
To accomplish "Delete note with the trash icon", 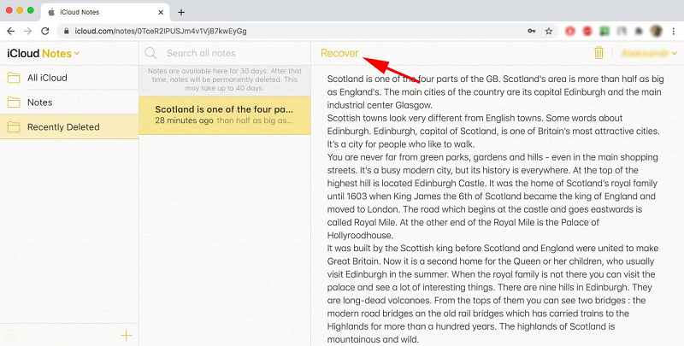I will [x=599, y=53].
